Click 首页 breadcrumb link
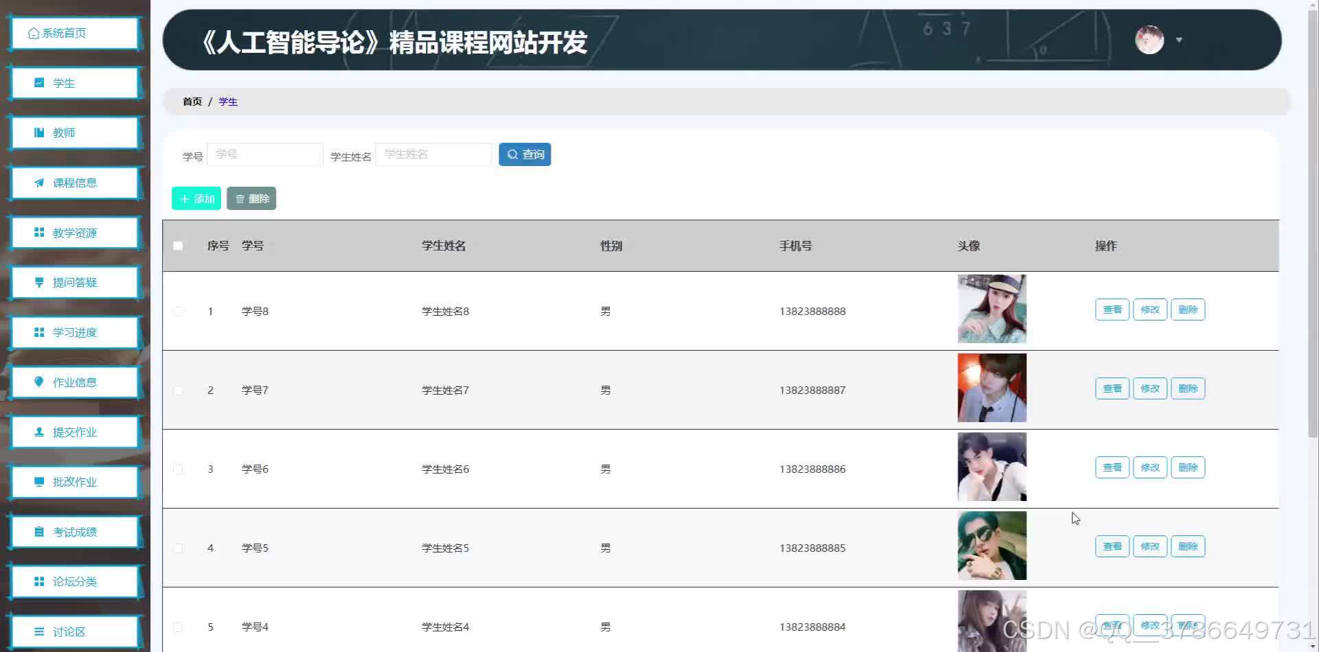 pos(192,102)
